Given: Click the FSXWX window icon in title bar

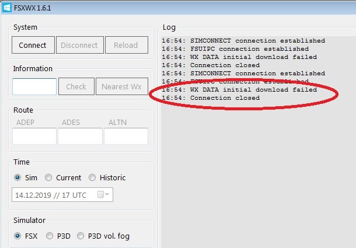Looking at the screenshot, I should click(x=6, y=8).
